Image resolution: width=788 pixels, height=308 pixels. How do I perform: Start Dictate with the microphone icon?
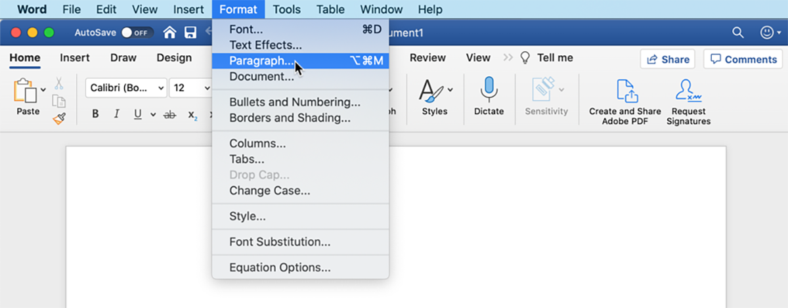pyautogui.click(x=489, y=90)
